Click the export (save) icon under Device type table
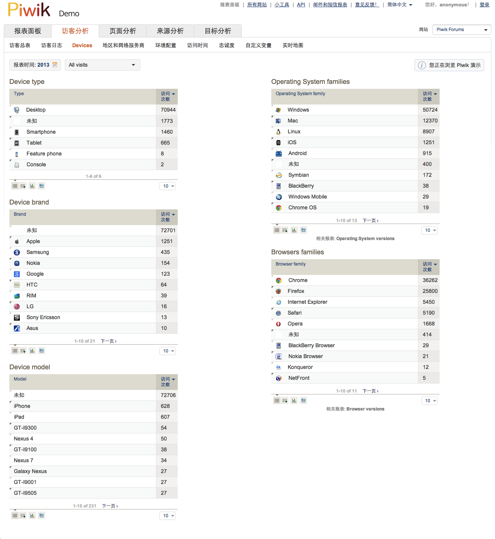The width and height of the screenshot is (495, 539). [x=42, y=186]
